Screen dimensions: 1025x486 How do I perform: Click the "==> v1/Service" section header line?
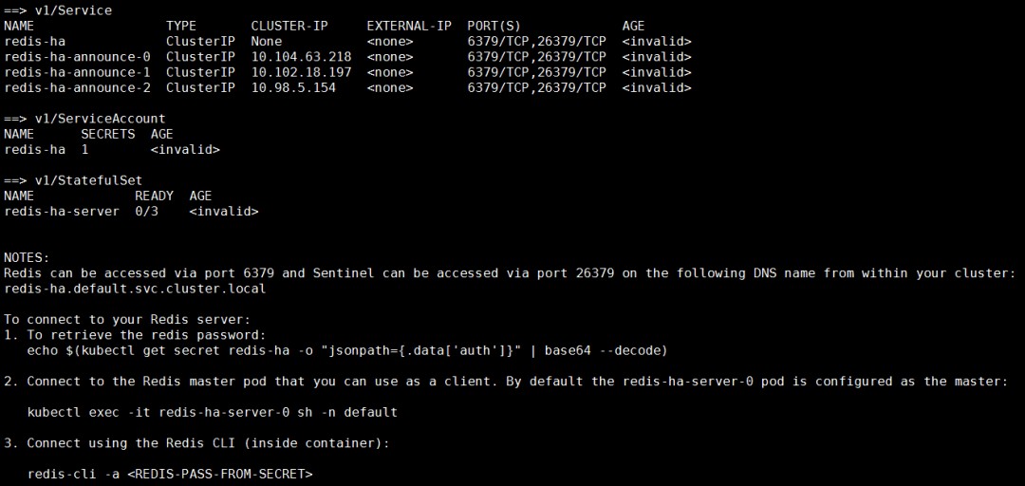[58, 10]
